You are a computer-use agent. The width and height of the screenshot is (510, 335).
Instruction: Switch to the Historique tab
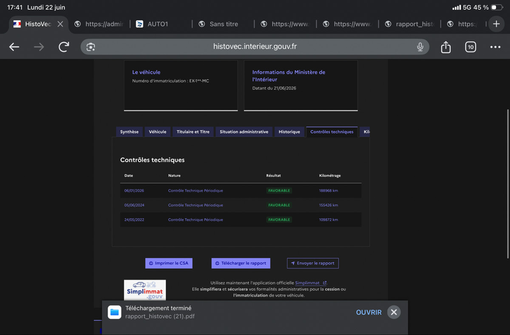[289, 132]
